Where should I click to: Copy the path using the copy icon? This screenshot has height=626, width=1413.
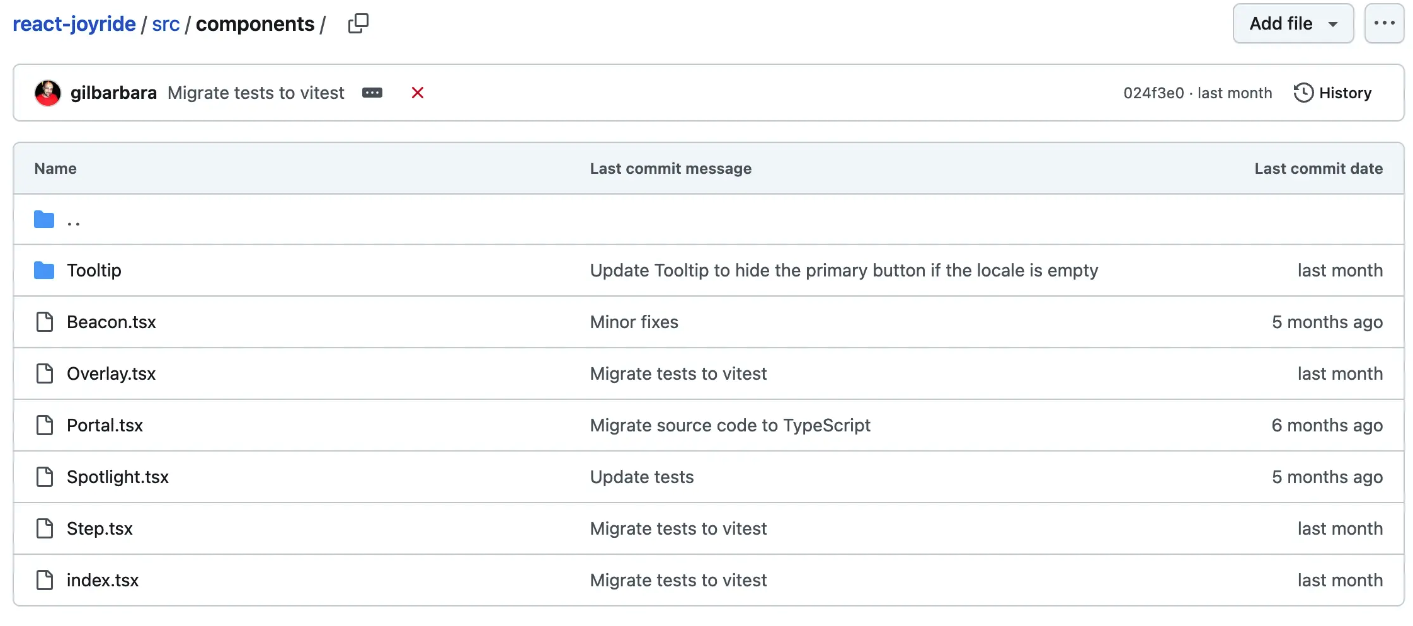tap(358, 24)
